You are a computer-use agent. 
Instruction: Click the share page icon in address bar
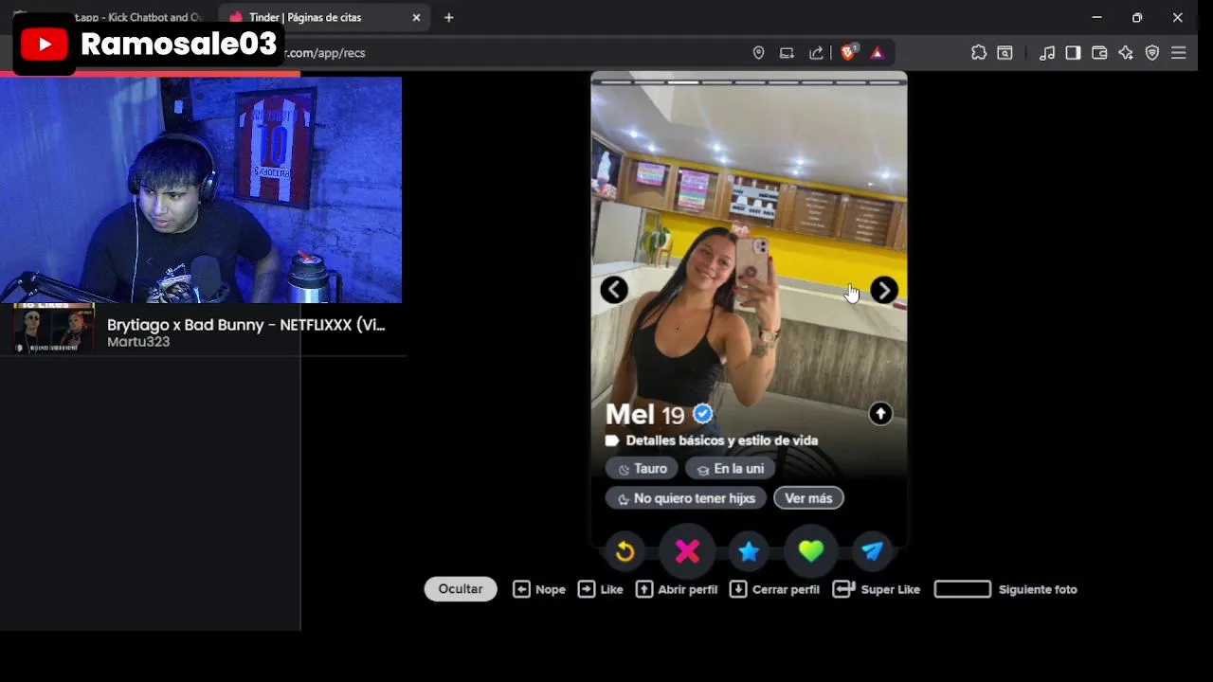click(816, 53)
